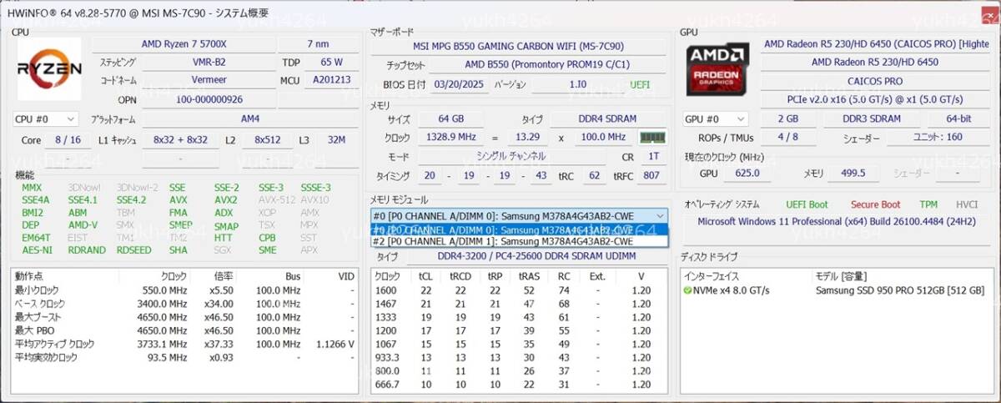Click the PCIe v2.0 x16 bus field

(875, 99)
